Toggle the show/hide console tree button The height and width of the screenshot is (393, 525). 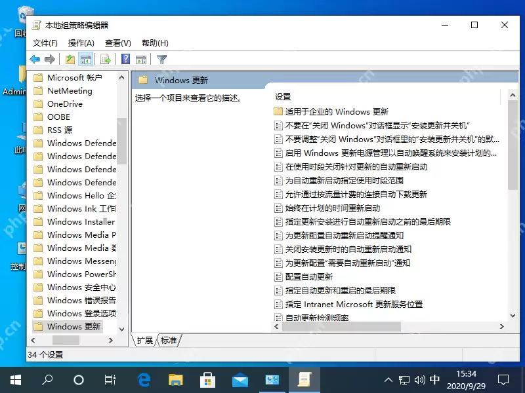pyautogui.click(x=86, y=59)
